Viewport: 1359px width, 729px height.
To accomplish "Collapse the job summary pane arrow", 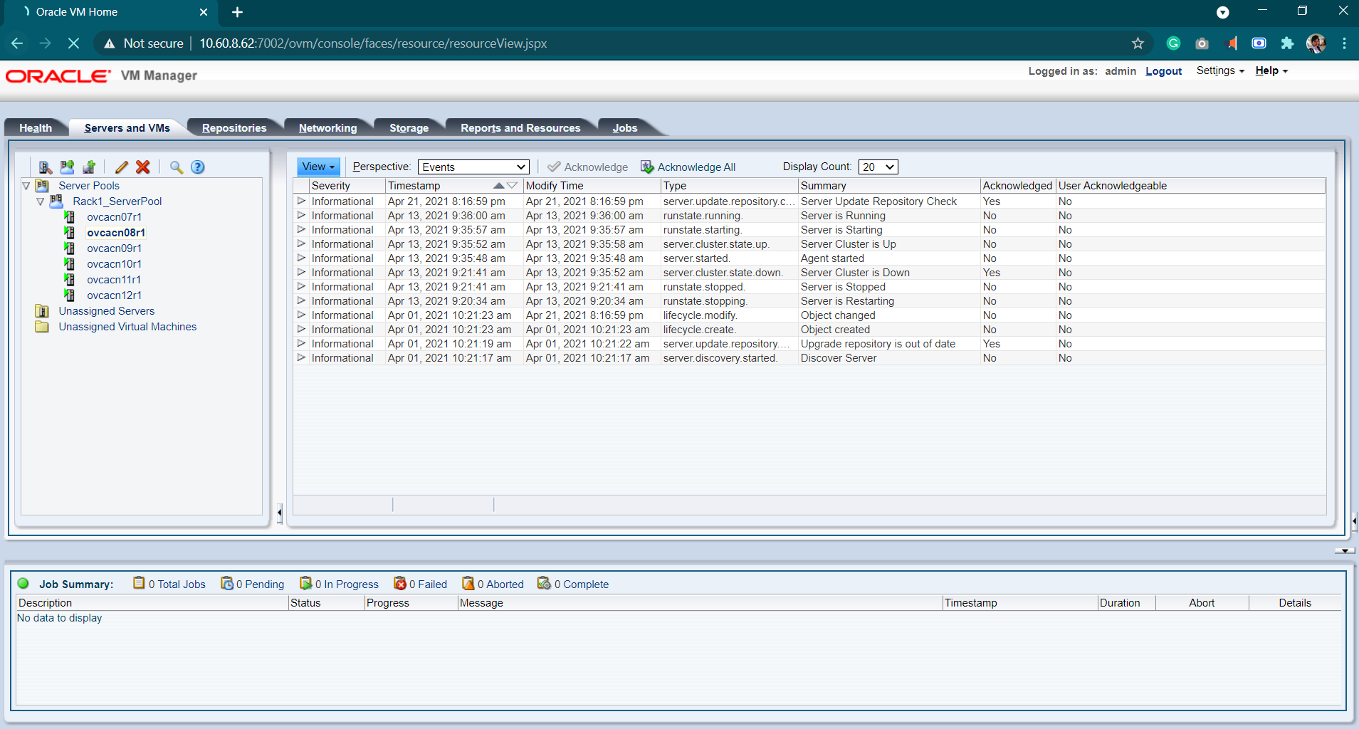I will 1344,550.
